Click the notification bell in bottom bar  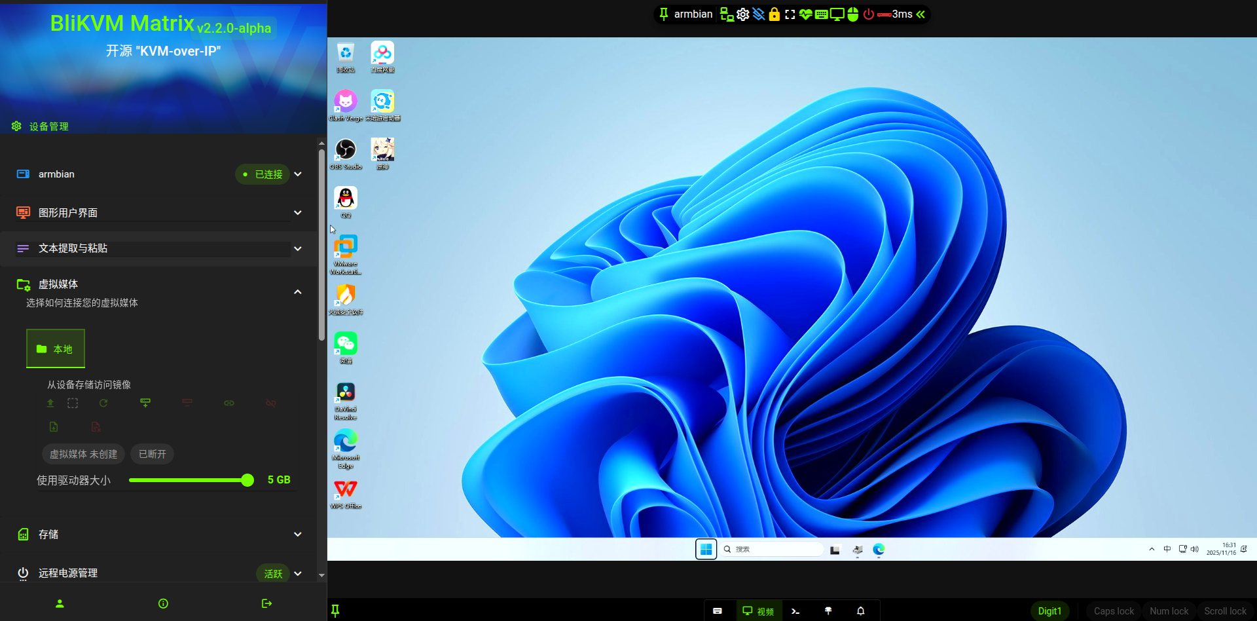[861, 611]
